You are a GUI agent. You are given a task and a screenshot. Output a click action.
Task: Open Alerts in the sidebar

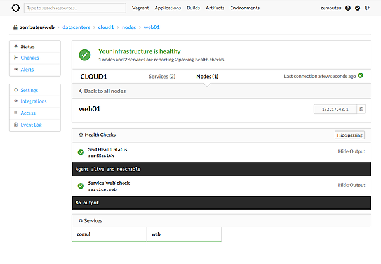(27, 69)
